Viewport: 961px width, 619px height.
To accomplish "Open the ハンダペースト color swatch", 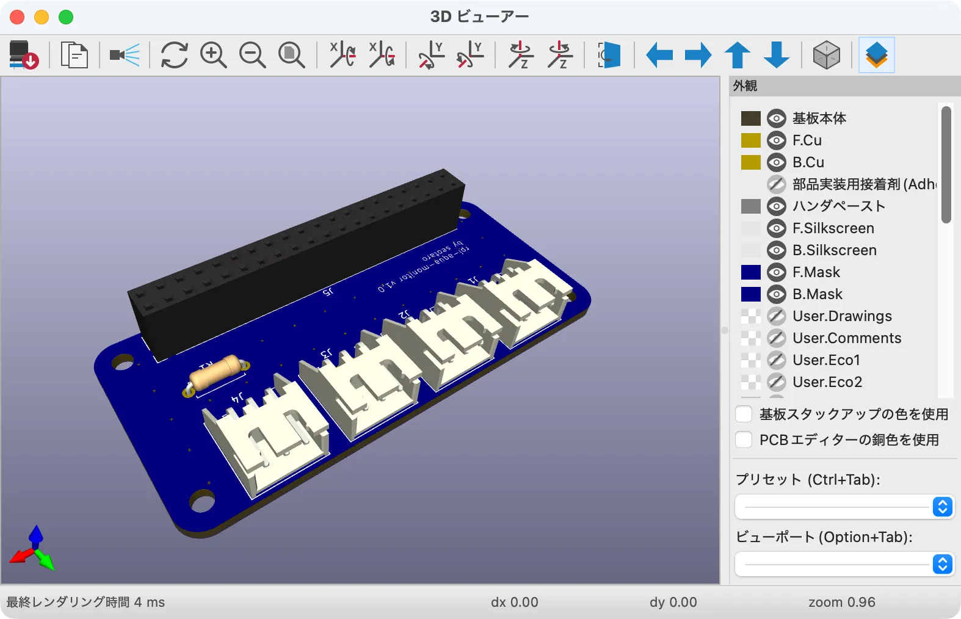I will tap(750, 206).
